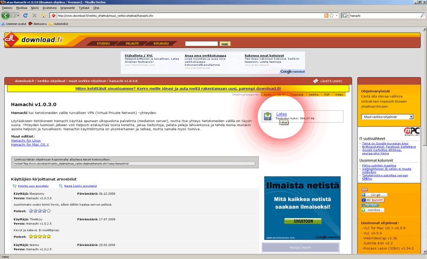Click the site identity icon in address bar

(x=53, y=15)
